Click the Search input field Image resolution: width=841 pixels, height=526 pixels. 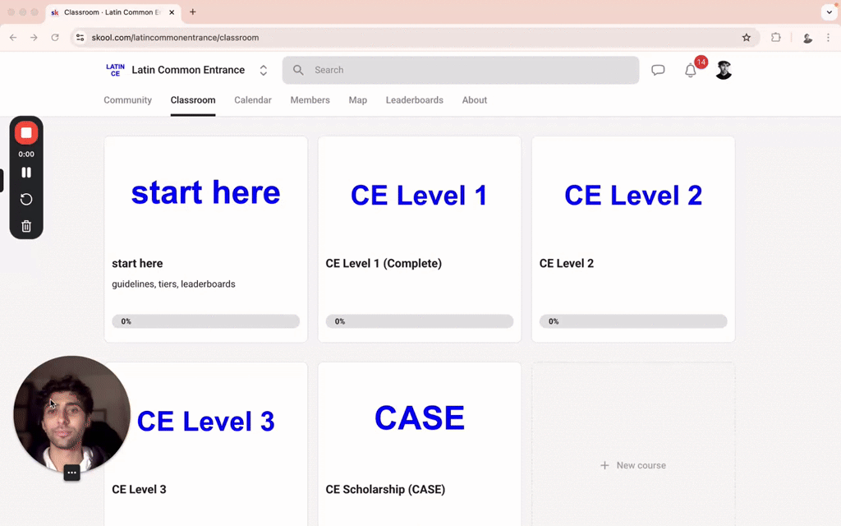pos(461,70)
